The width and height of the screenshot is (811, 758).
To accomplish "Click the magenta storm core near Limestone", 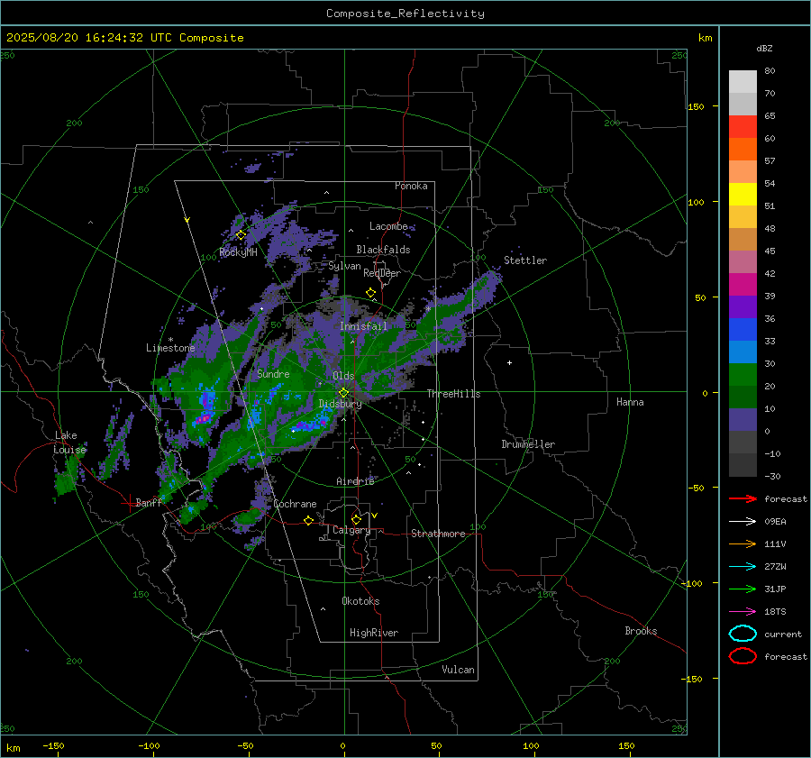I will tap(205, 417).
